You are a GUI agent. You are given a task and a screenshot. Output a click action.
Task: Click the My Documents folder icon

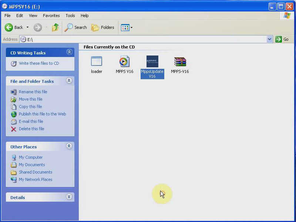coord(14,165)
